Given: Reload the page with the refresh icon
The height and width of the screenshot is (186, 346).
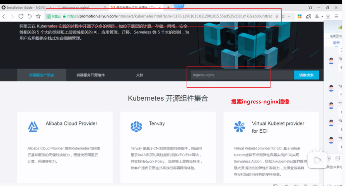Looking at the screenshot, I should 21,16.
